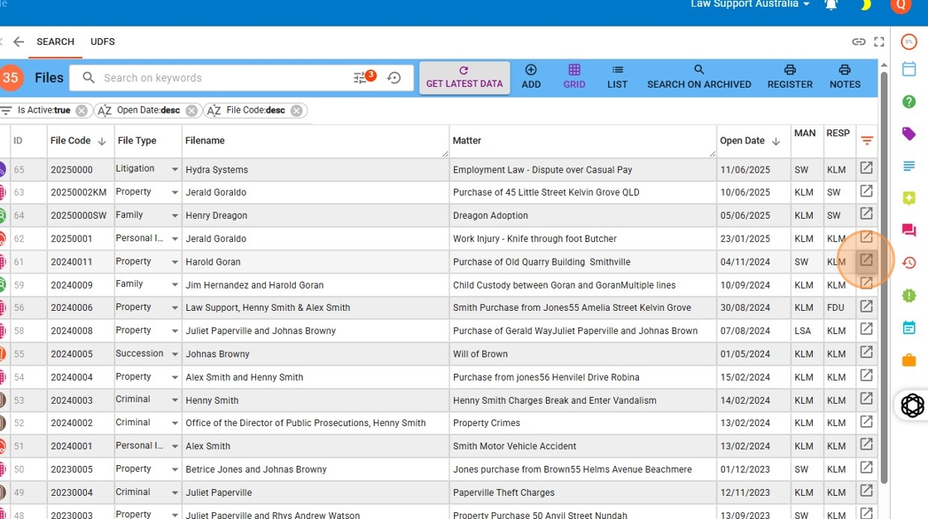Open File Type dropdown for Hydra Systems
Screen dimensions: 928x519
point(174,169)
